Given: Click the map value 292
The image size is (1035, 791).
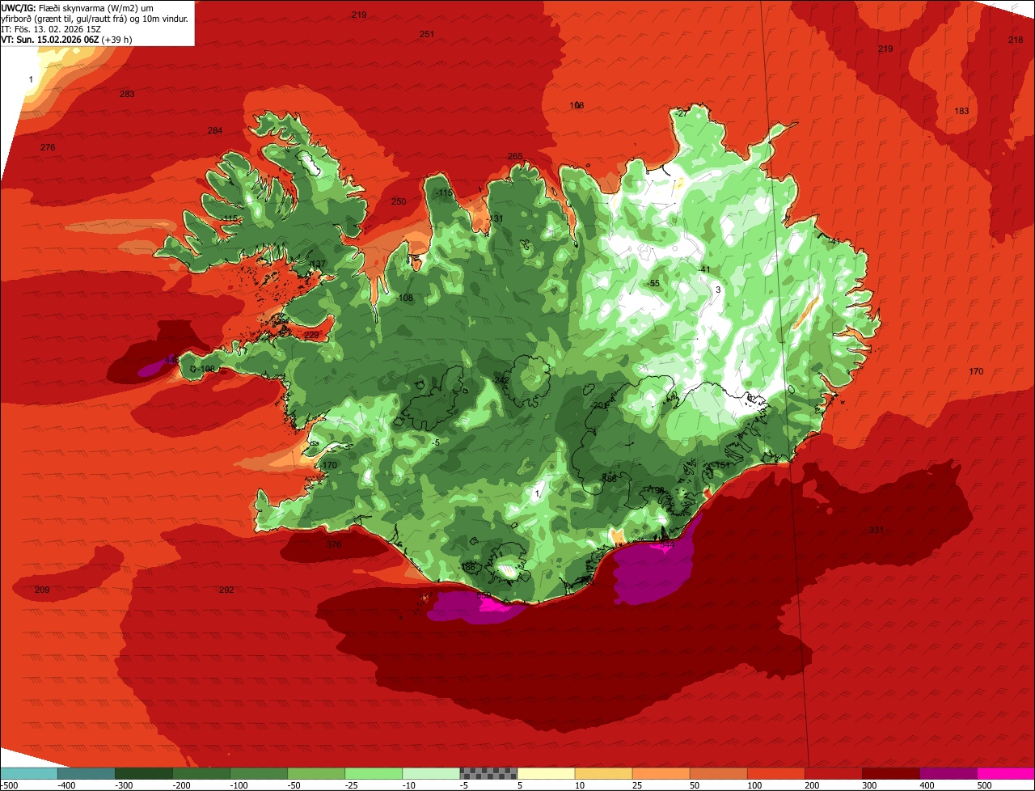Looking at the screenshot, I should [226, 590].
